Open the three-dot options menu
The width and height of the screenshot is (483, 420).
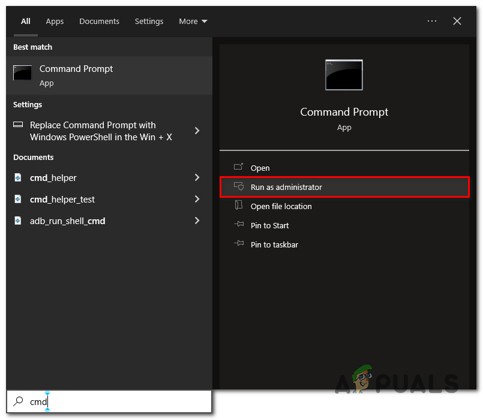tap(432, 21)
